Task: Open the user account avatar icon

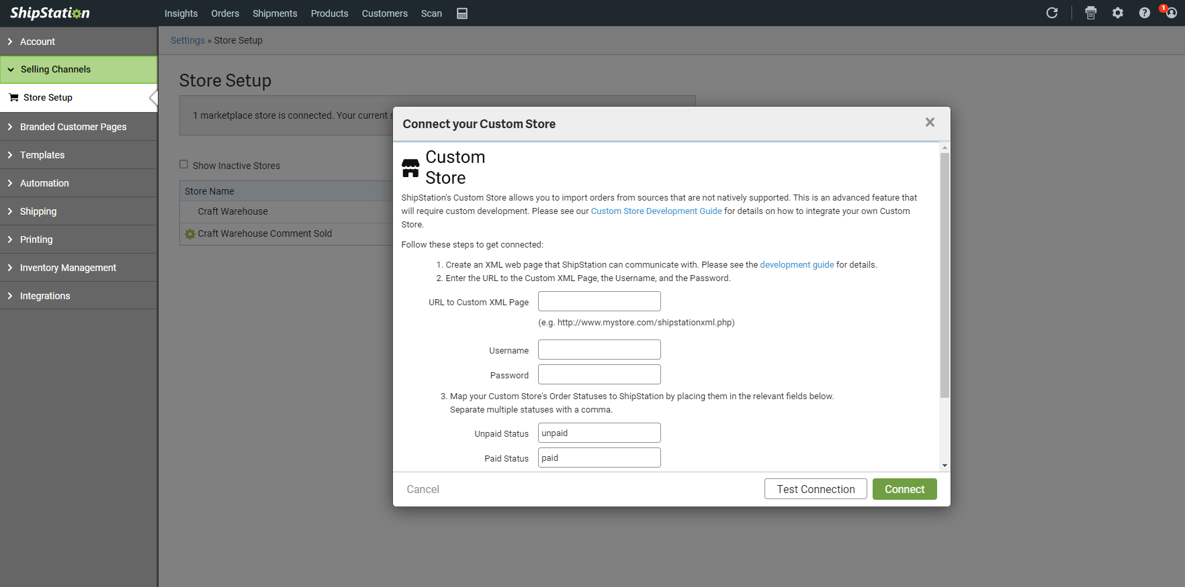Action: click(1171, 13)
